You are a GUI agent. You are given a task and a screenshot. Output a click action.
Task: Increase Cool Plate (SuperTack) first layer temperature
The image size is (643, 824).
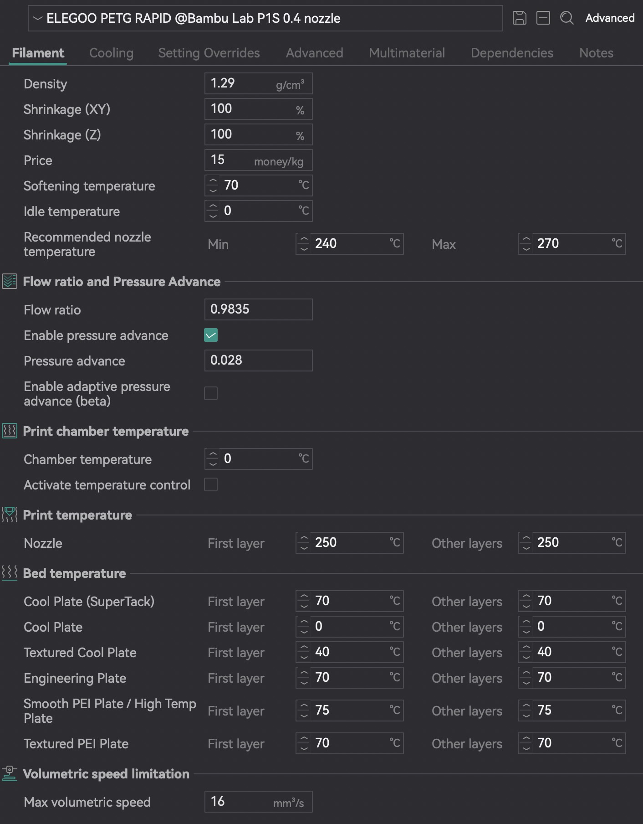pyautogui.click(x=304, y=597)
